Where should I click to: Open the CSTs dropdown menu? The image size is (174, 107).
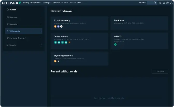tap(72, 3)
